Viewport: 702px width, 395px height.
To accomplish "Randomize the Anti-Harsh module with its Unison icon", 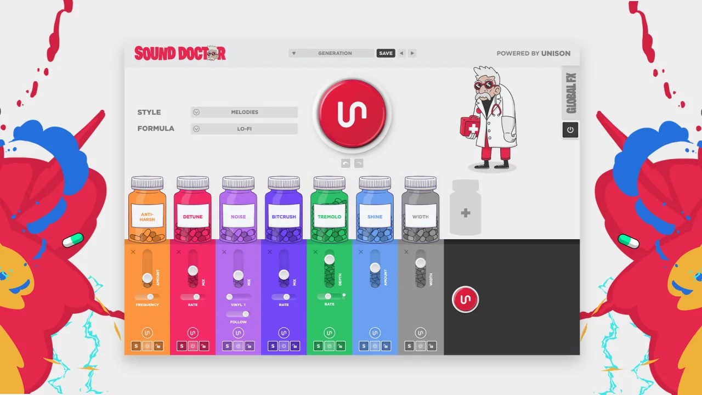I will tap(147, 332).
